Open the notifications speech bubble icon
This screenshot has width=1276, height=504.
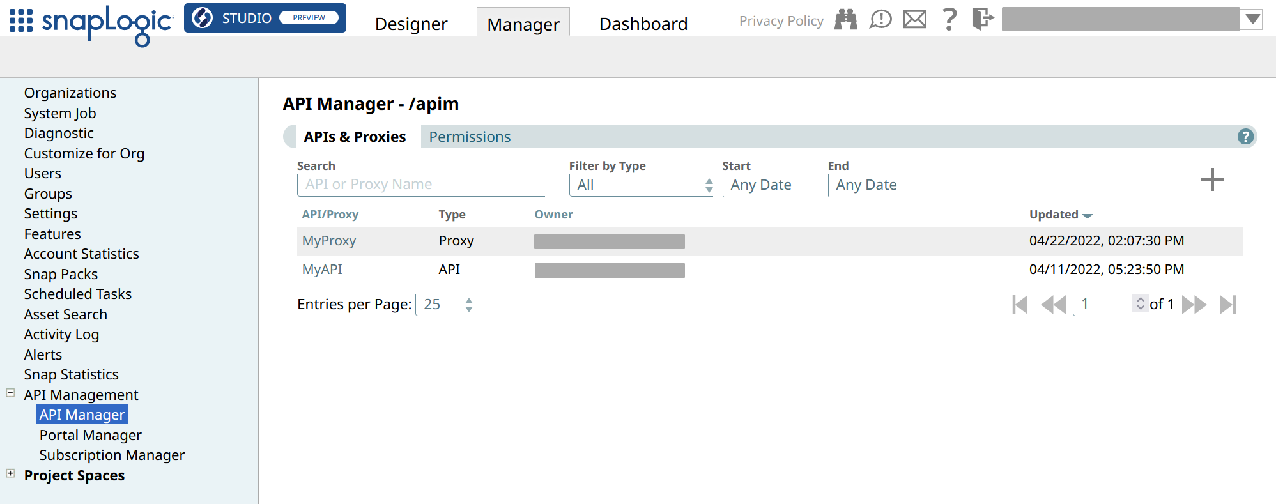tap(880, 19)
